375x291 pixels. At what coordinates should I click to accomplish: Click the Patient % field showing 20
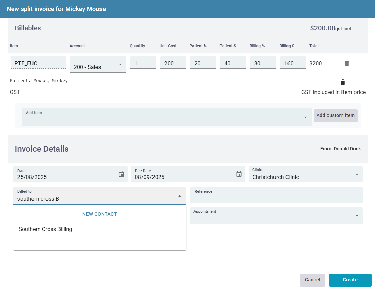(x=203, y=63)
